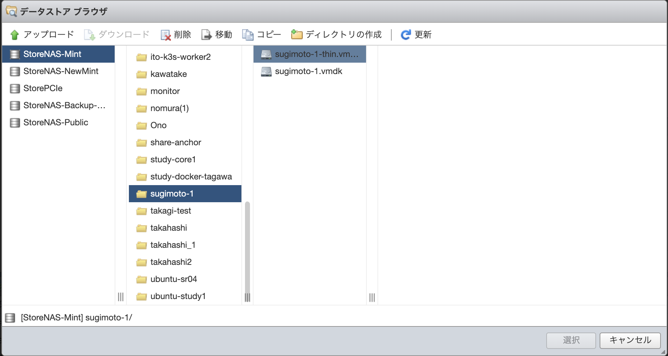Click the Delete icon in toolbar
This screenshot has height=356, width=668.
166,35
